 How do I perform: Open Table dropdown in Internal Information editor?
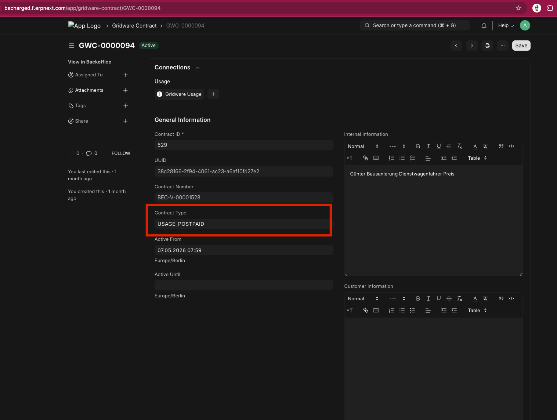click(x=477, y=158)
